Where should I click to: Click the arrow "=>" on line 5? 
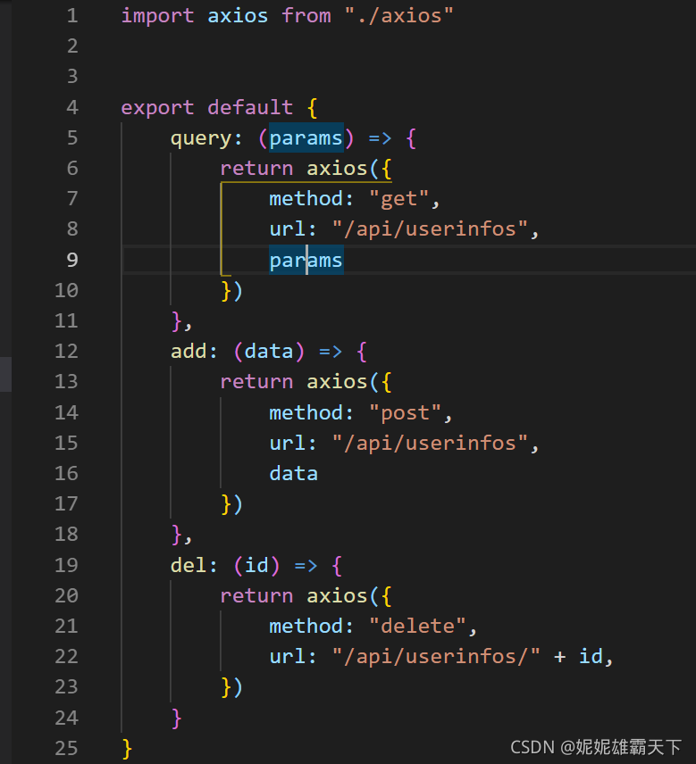click(380, 138)
